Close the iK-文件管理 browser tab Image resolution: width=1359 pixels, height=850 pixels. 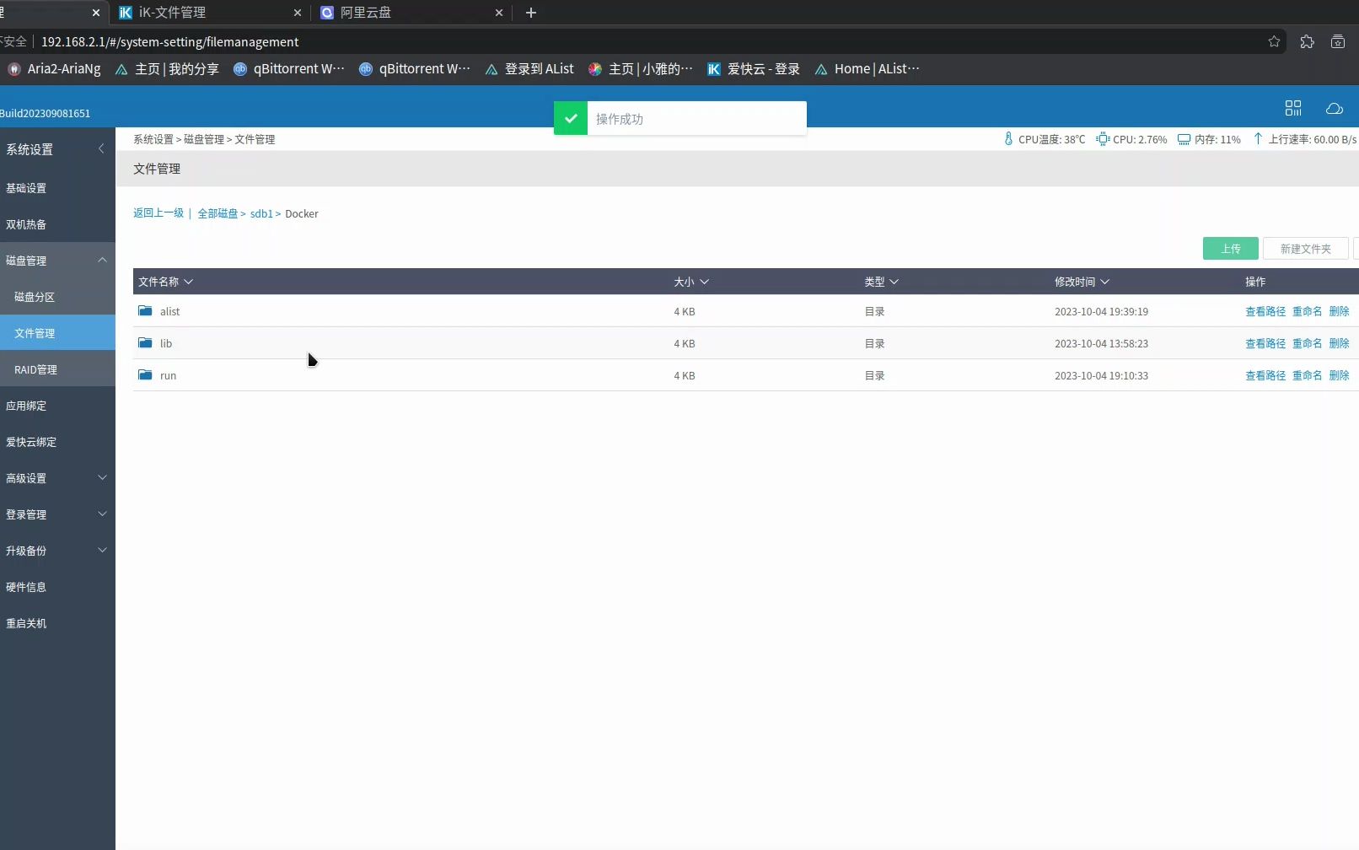point(298,13)
